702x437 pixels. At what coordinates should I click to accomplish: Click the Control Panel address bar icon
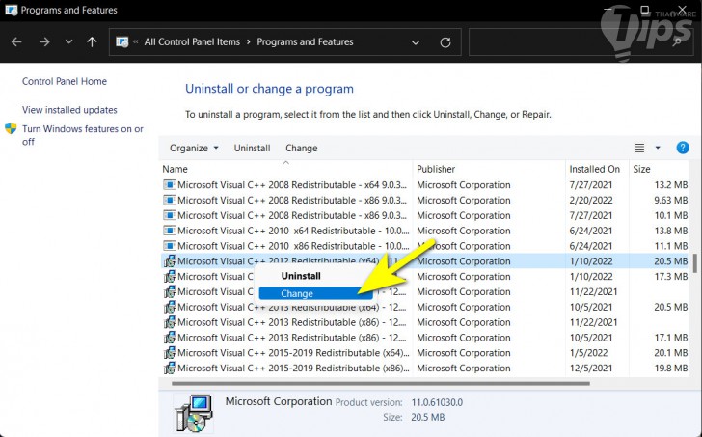121,42
